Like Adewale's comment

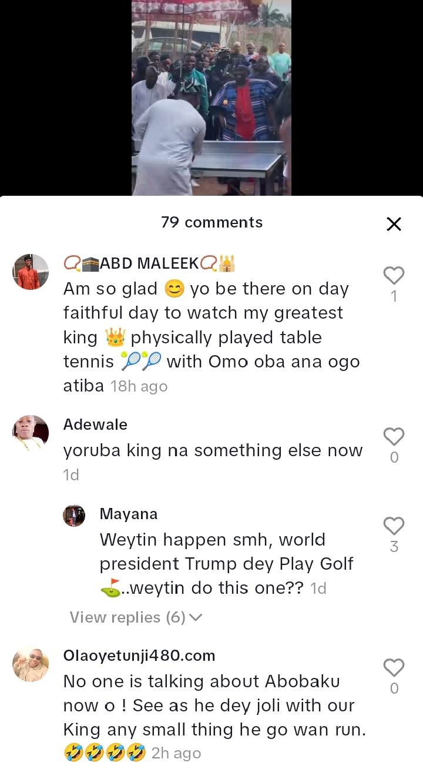[394, 436]
